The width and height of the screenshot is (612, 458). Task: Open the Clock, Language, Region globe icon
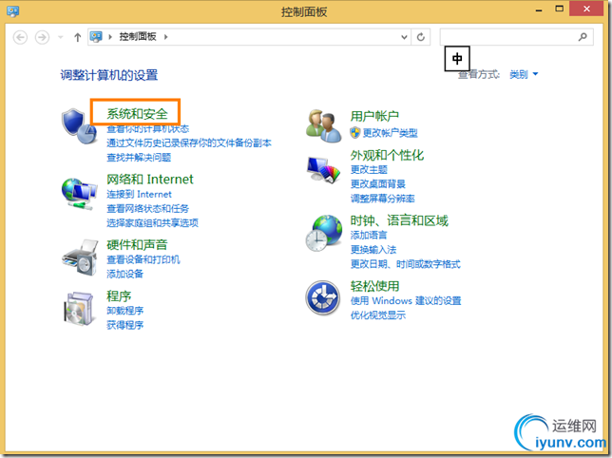click(323, 233)
